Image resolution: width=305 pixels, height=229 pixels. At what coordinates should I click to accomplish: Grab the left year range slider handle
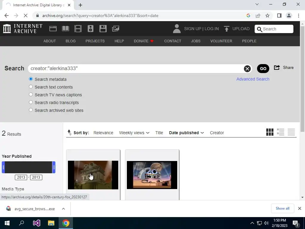coord(3,167)
